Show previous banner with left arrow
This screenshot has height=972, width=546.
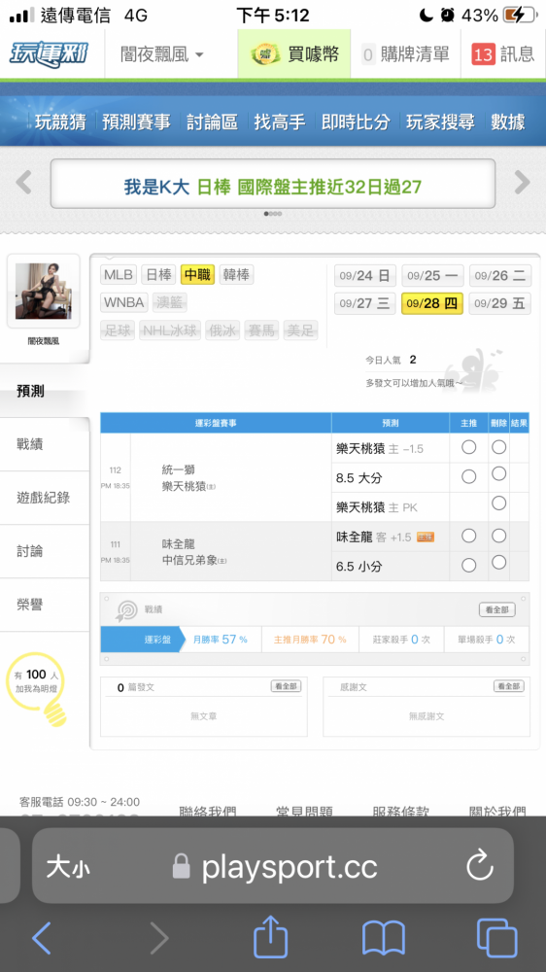click(23, 183)
